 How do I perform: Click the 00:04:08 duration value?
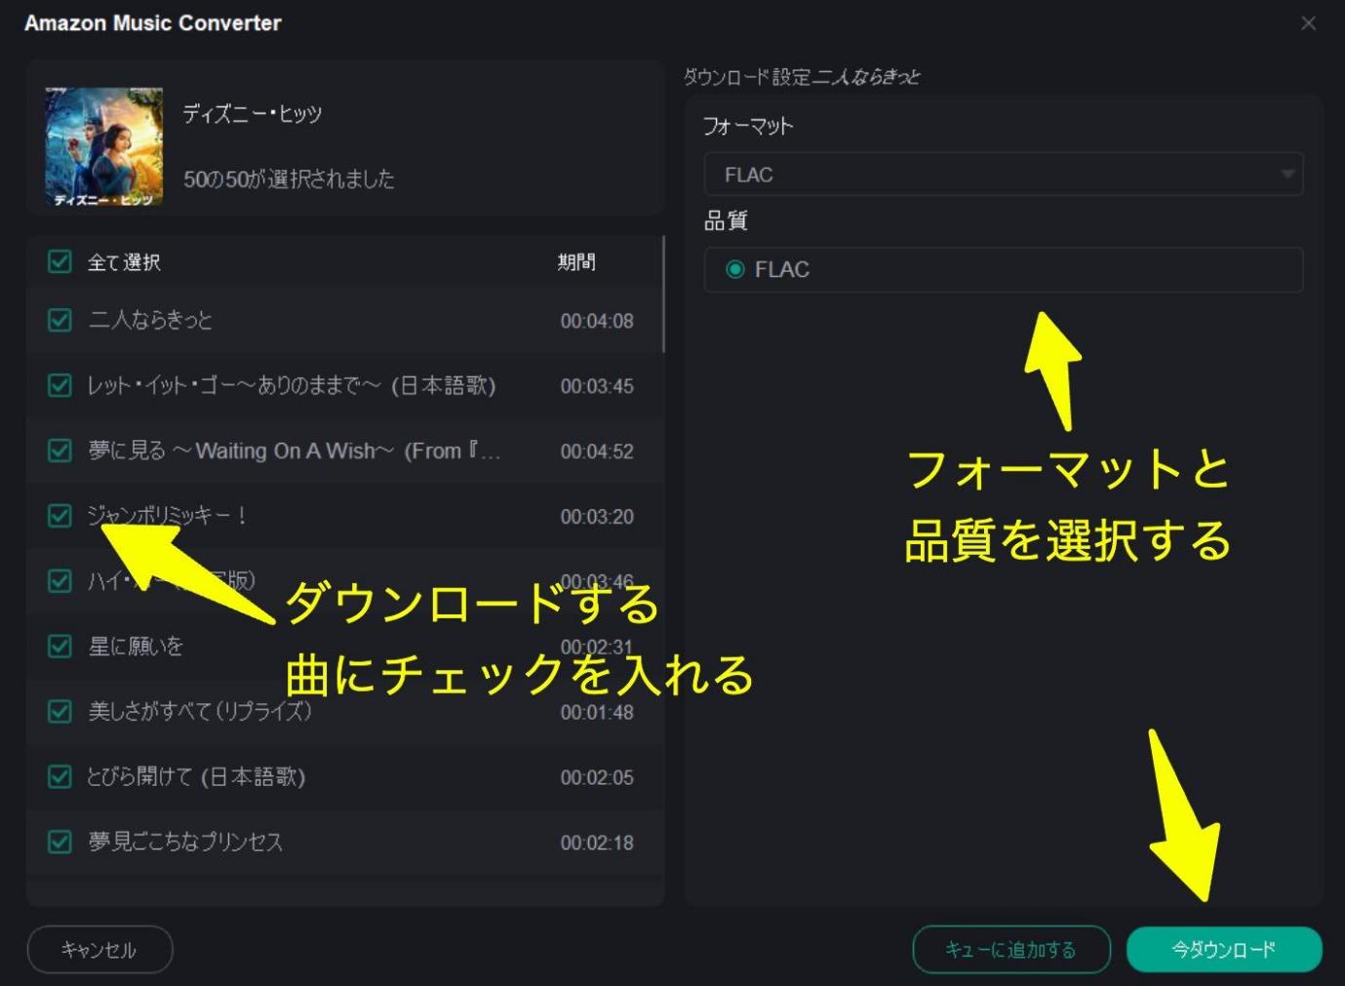(x=597, y=321)
